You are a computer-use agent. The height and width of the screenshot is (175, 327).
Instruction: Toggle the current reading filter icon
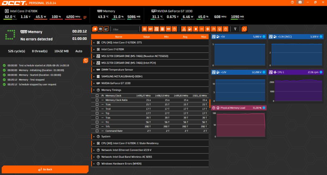click(202, 29)
